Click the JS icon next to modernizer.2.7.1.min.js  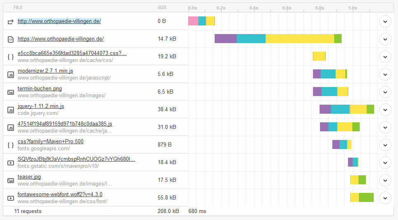10,75
